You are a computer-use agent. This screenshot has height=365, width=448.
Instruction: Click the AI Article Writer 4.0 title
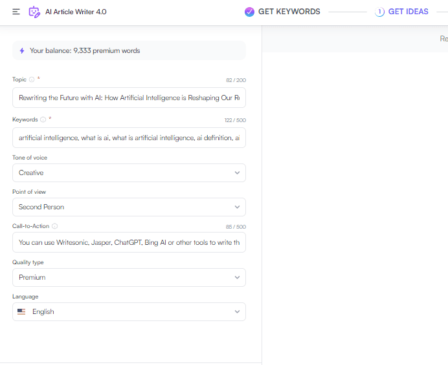click(x=76, y=12)
